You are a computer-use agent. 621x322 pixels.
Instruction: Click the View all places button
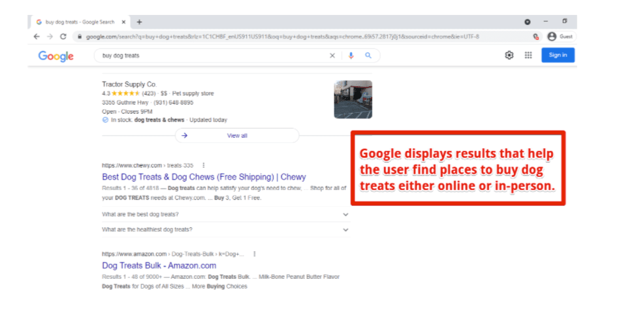(237, 135)
